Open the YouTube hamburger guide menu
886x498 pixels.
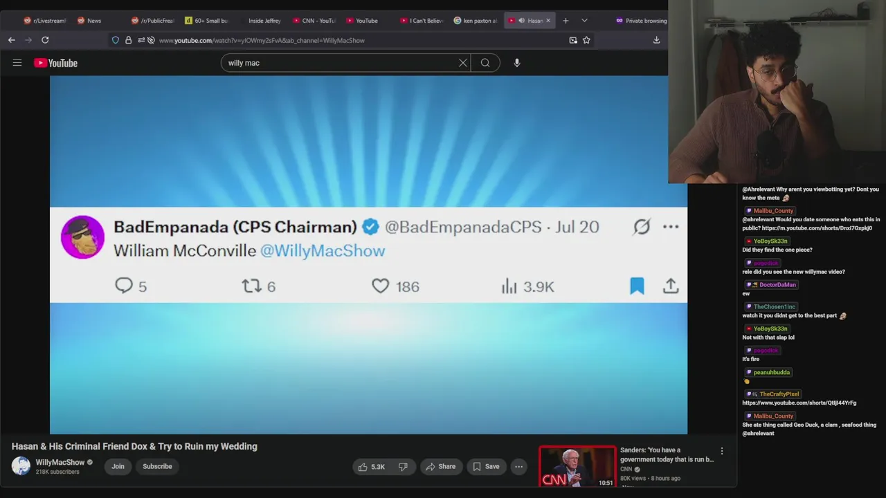point(17,63)
